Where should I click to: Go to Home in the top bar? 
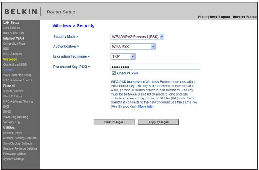pyautogui.click(x=203, y=17)
